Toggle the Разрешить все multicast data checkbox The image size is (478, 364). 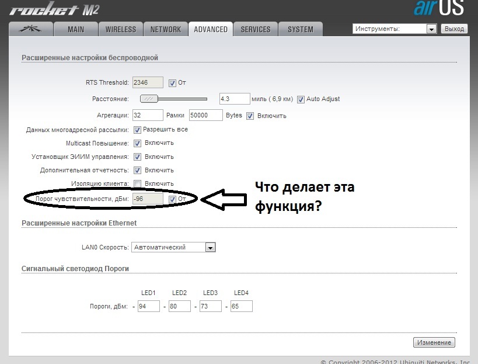(137, 130)
